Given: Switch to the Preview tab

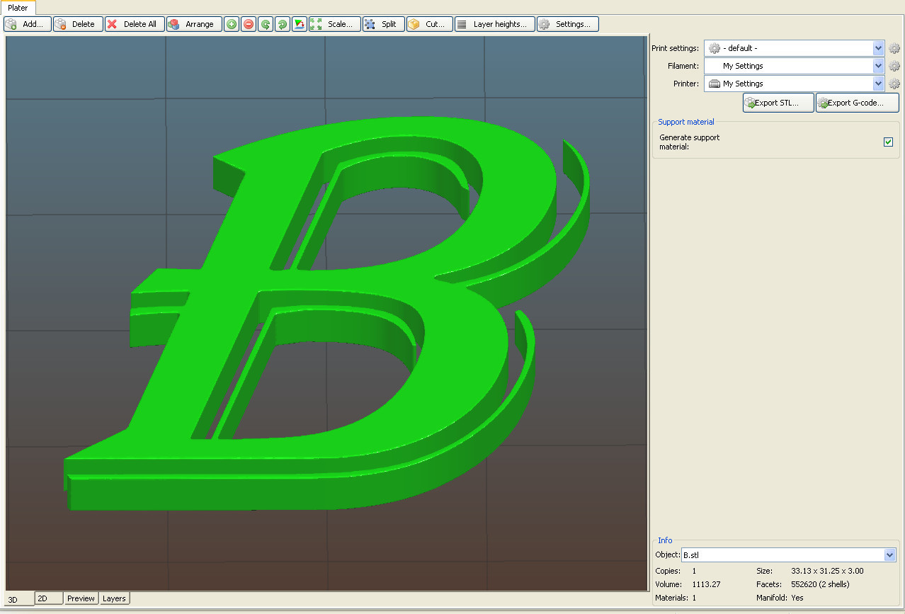Looking at the screenshot, I should tap(80, 598).
